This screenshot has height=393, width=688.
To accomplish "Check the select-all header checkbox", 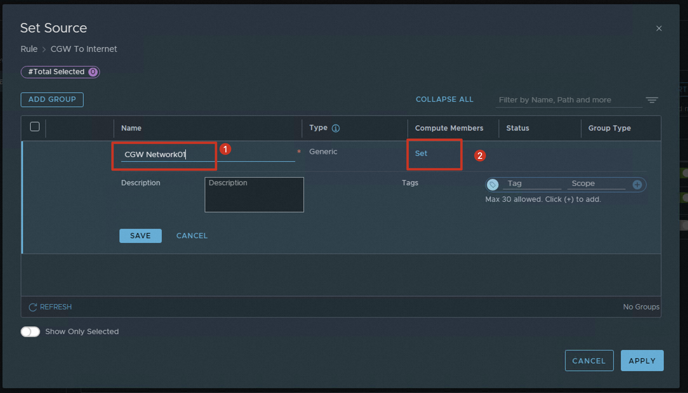I will coord(35,127).
